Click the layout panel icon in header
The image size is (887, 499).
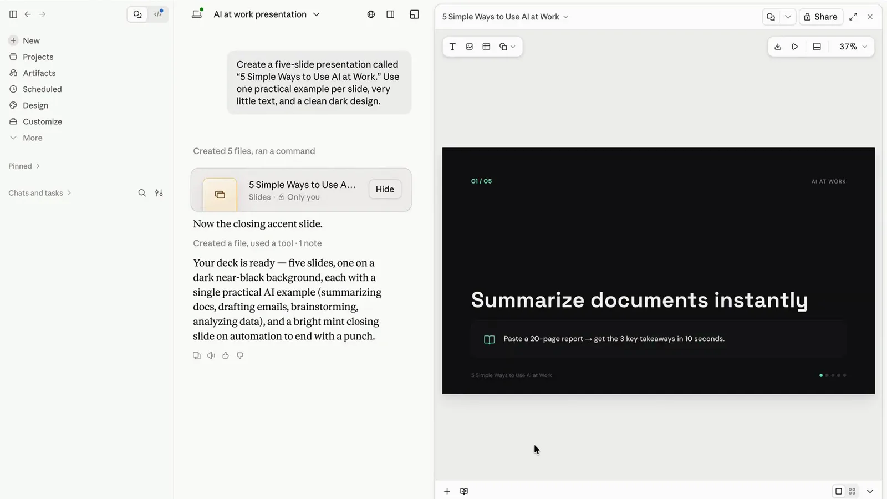pos(414,14)
